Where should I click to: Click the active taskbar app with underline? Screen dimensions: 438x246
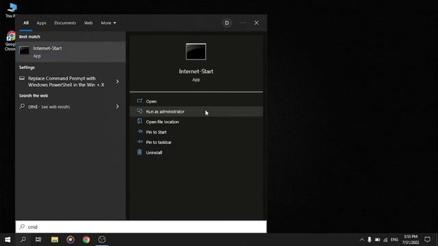[x=102, y=240]
